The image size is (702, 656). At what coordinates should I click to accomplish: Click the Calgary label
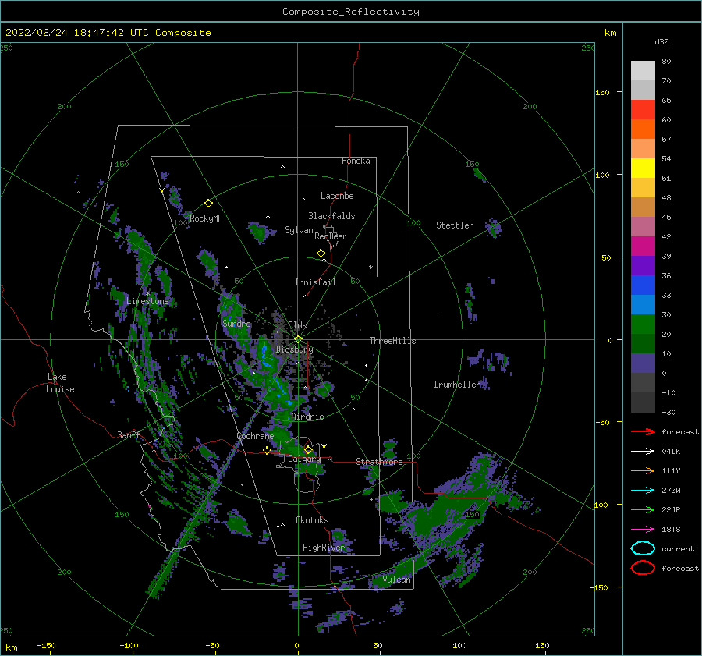pos(304,459)
